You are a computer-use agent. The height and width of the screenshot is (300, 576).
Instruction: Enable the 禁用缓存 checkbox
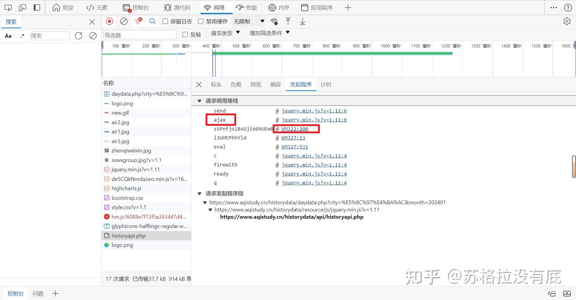[x=201, y=21]
